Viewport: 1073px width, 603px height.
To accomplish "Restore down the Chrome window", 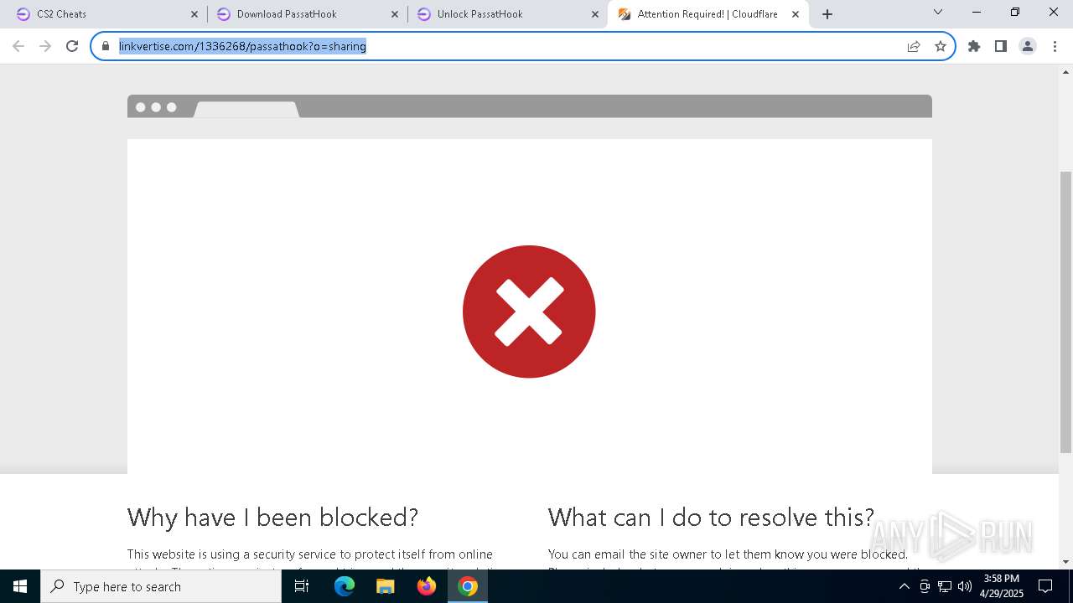I will [x=1015, y=13].
